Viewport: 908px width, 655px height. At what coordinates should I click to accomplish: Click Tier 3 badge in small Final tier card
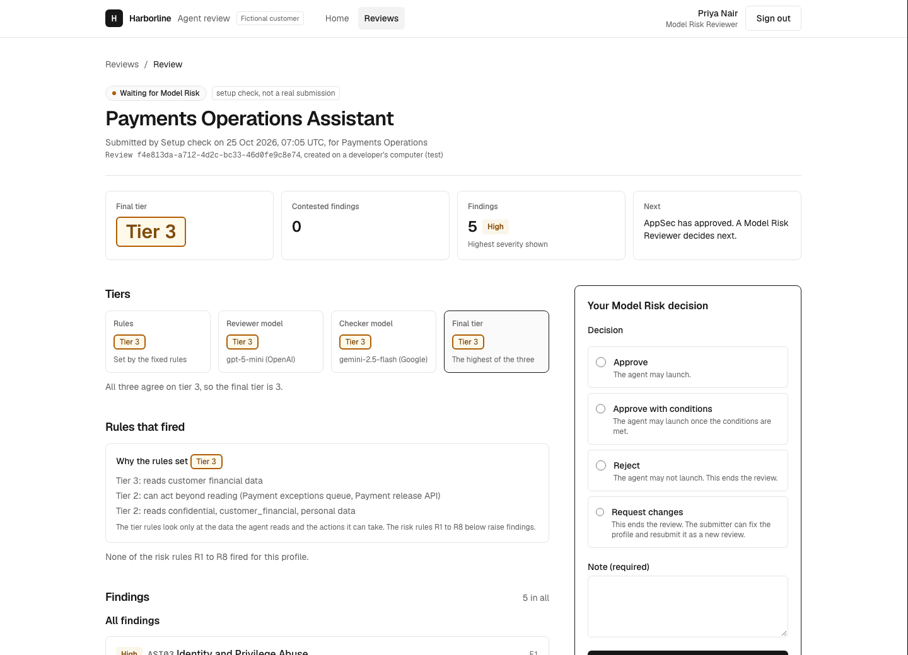[468, 342]
